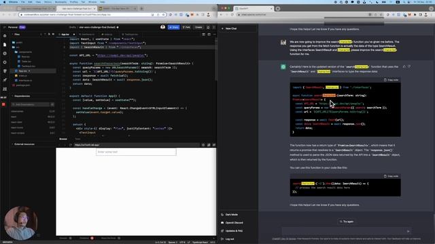Click the Fork button in CodeSandbox
Screen dimensions: 435x244
[186, 27]
